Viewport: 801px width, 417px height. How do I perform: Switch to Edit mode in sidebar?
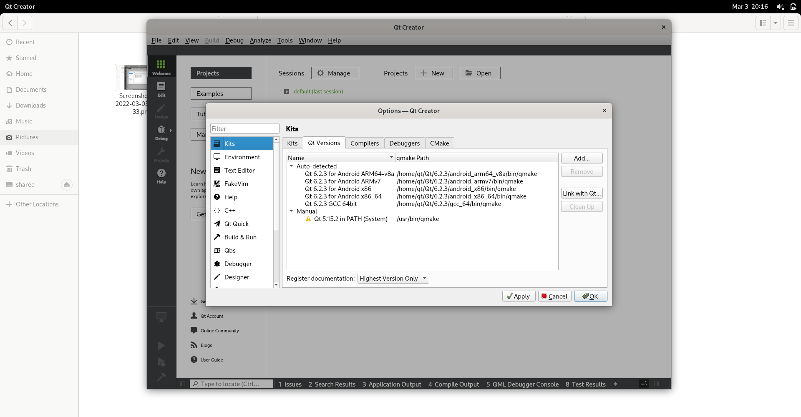[x=161, y=89]
